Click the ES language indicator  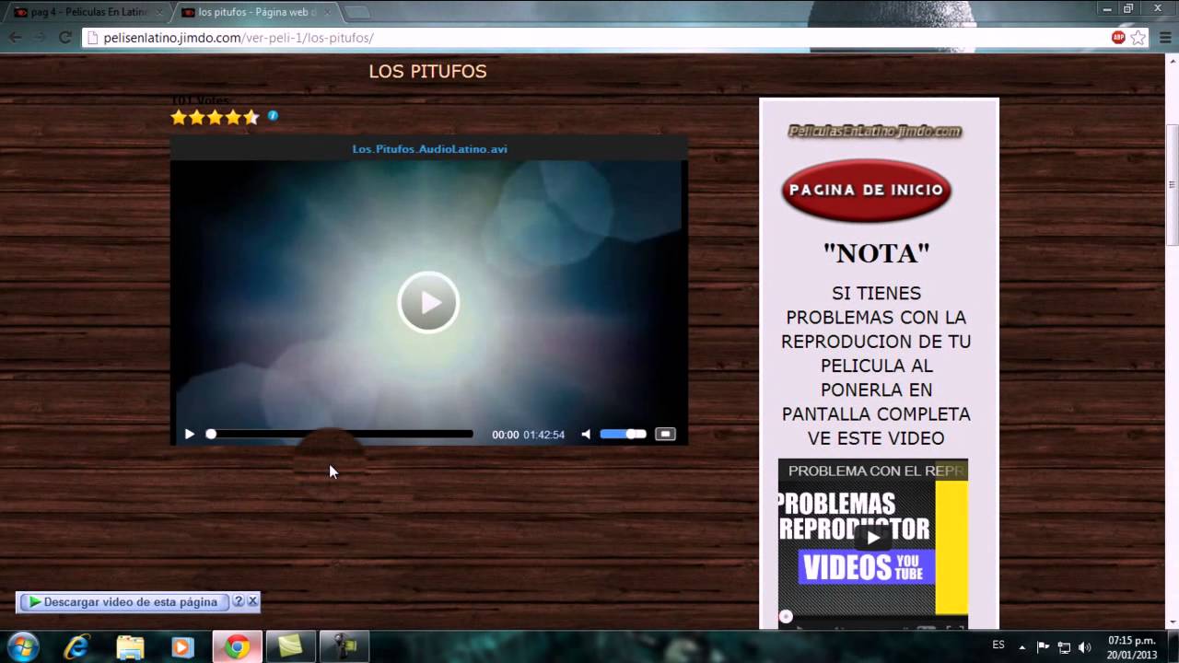click(998, 646)
